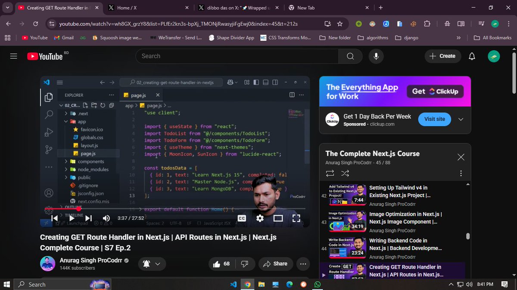Switch to the Home / X tab

[149, 8]
